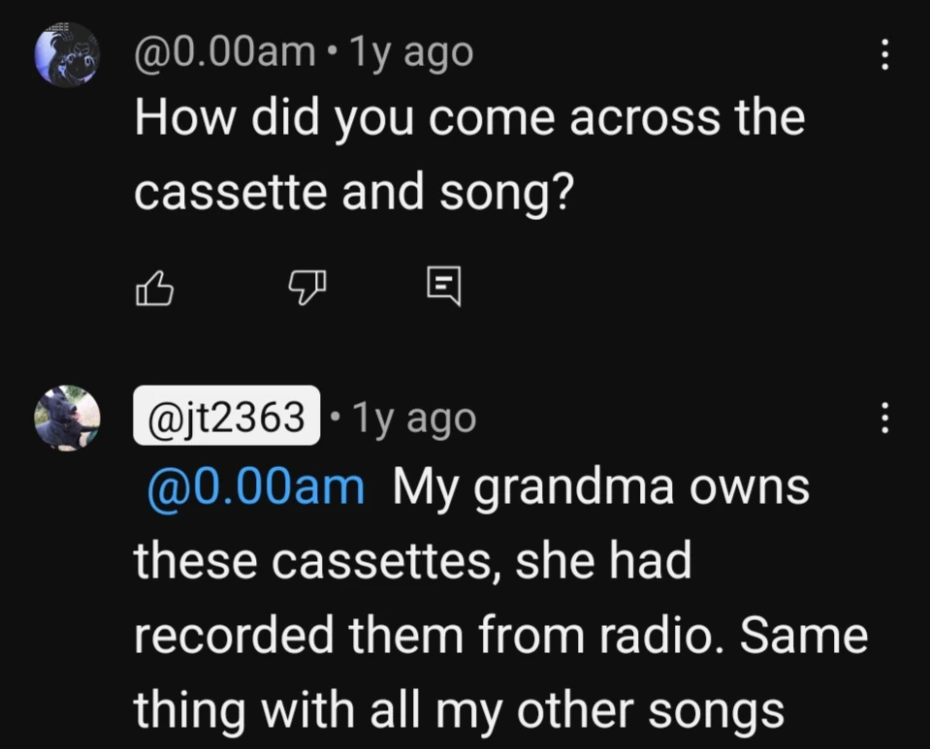Click the highlighted @jt2363 author badge
This screenshot has height=749, width=930.
tap(226, 418)
